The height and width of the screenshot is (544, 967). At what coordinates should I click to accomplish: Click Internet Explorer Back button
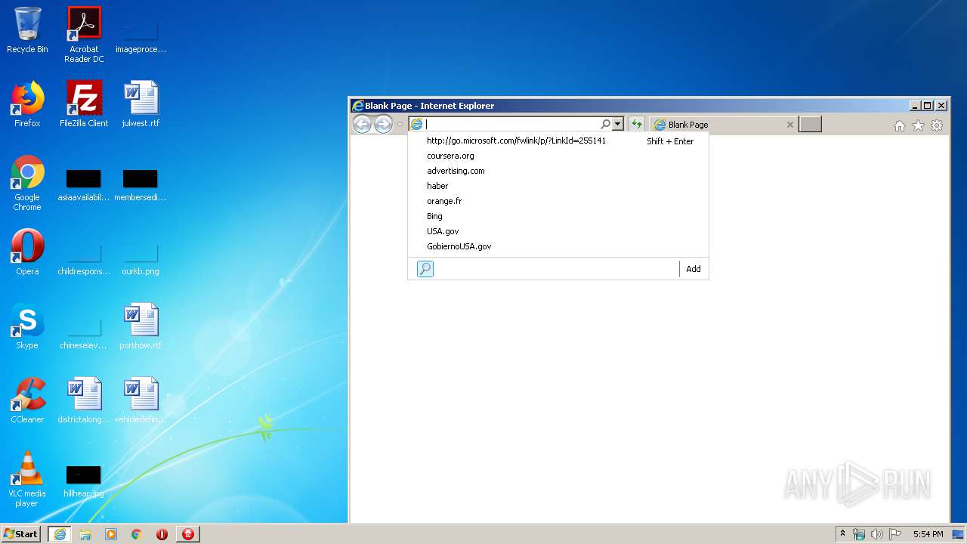(363, 125)
